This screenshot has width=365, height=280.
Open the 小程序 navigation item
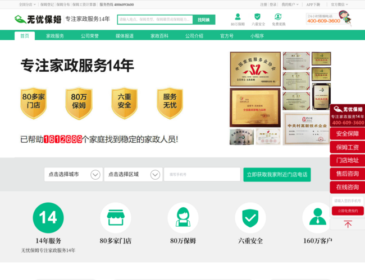click(x=257, y=36)
